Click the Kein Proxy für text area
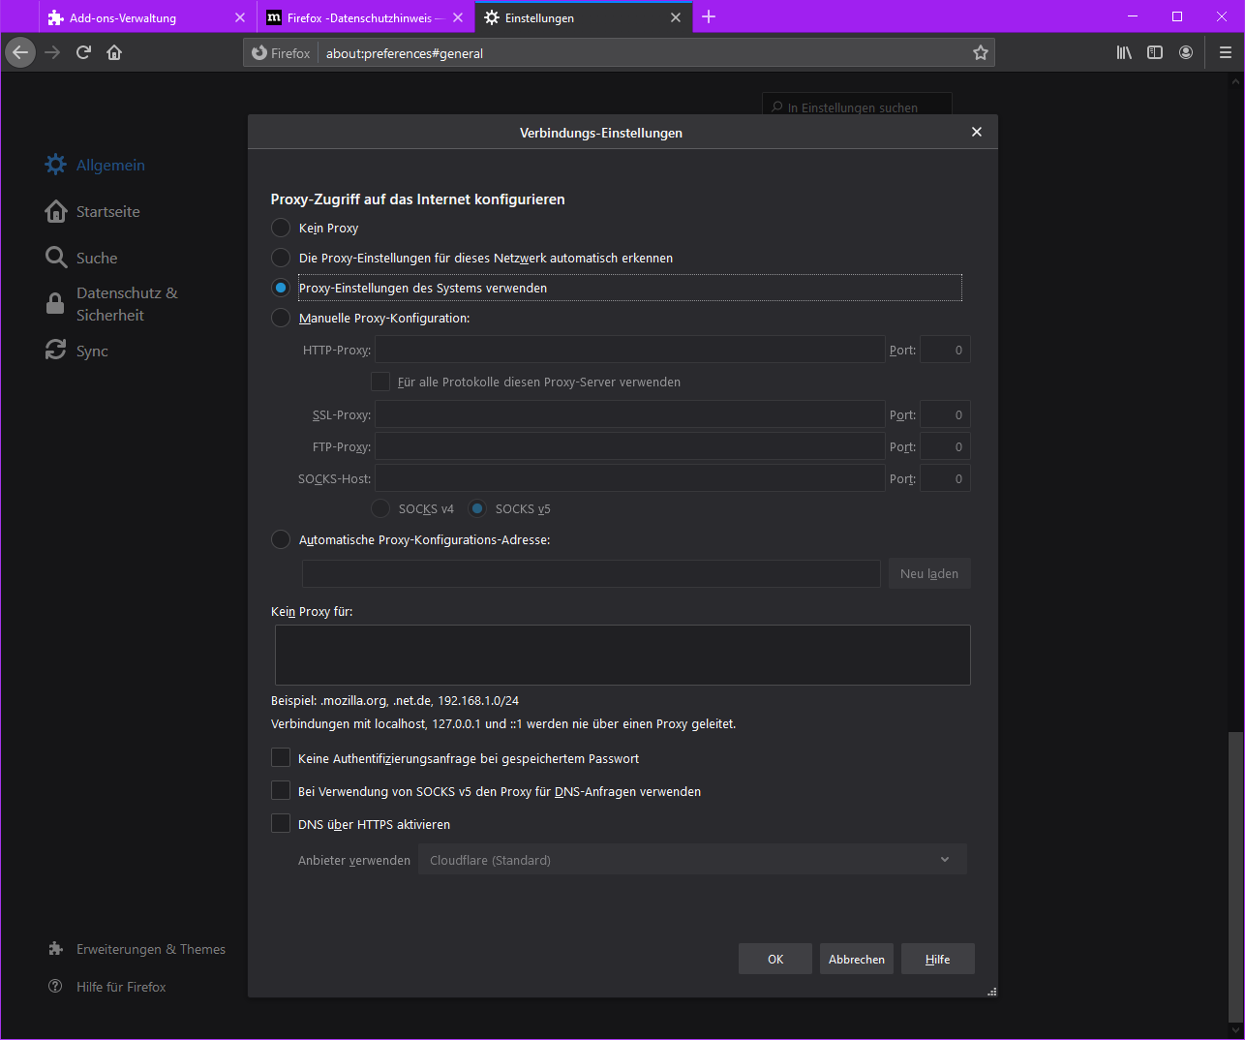Viewport: 1245px width, 1040px height. click(622, 655)
